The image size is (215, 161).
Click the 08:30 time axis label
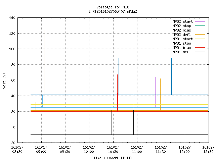tap(17, 152)
